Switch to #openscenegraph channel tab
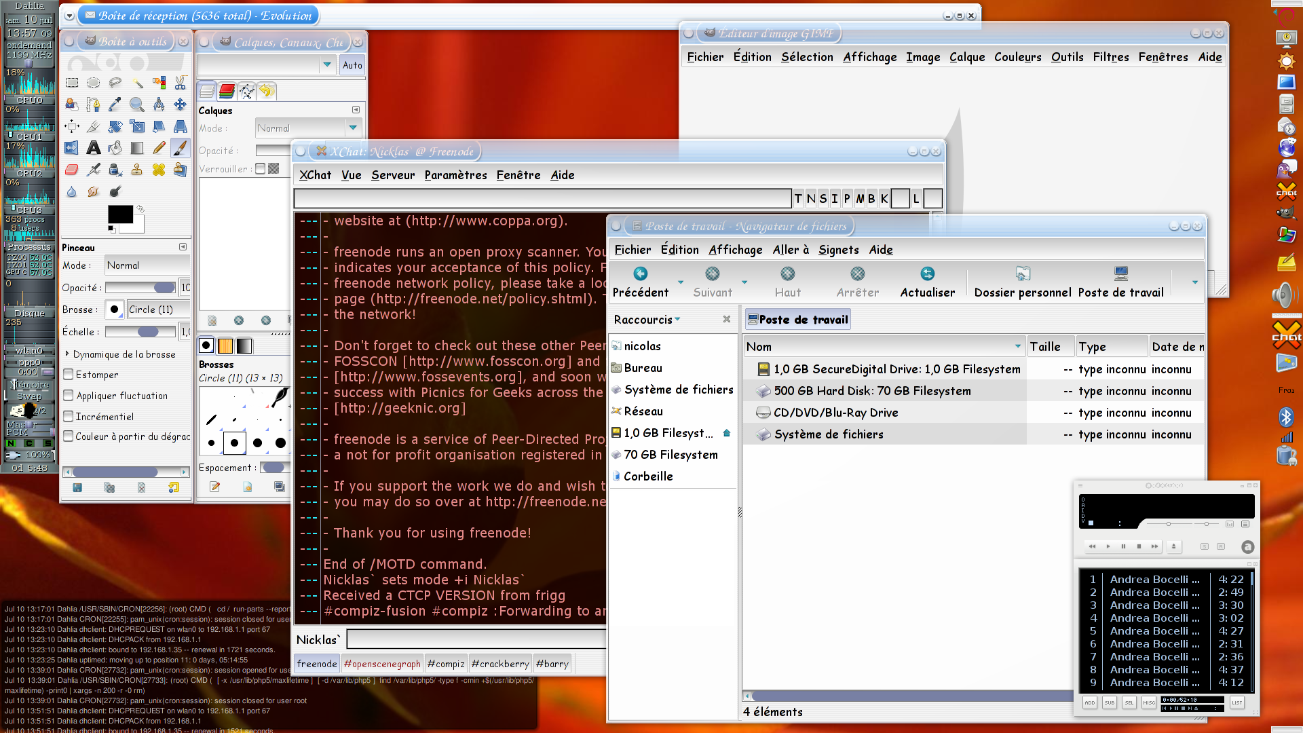 point(382,664)
